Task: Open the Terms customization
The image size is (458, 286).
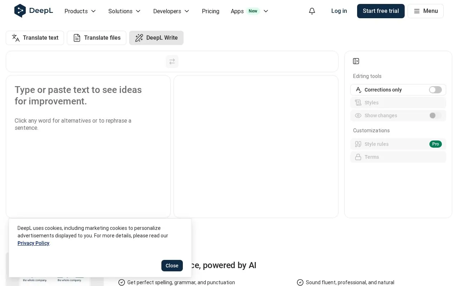Action: click(398, 157)
